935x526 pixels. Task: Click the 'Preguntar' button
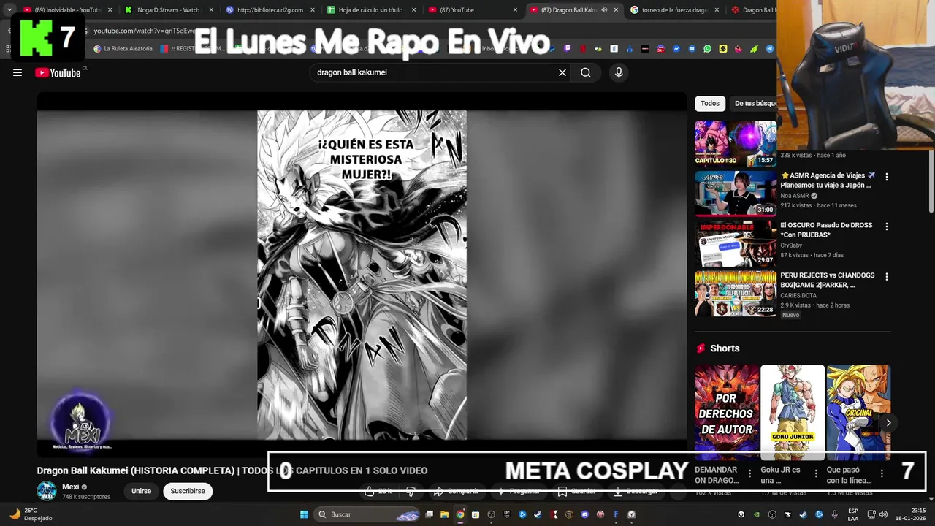pos(518,491)
